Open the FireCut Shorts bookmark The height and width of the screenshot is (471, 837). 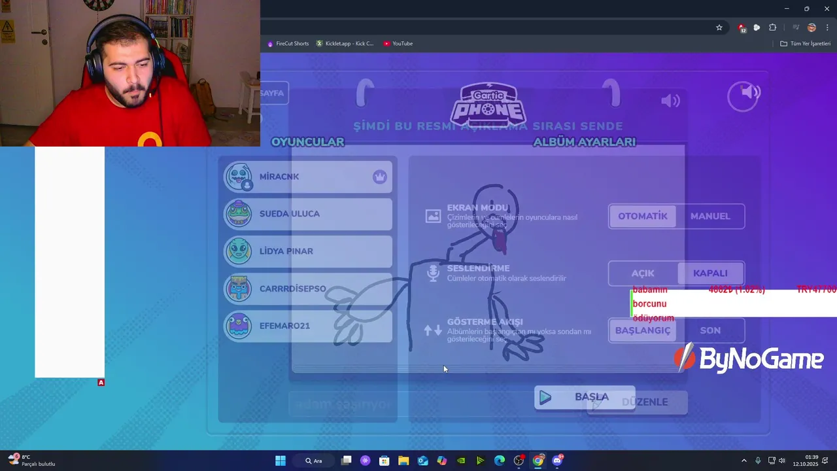pos(288,44)
